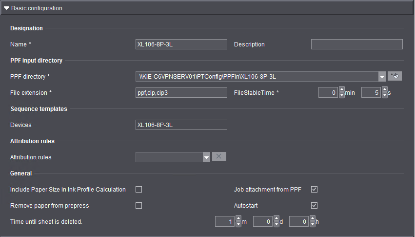Decrease sheet deletion time hours value
The width and height of the screenshot is (415, 237).
[x=313, y=224]
